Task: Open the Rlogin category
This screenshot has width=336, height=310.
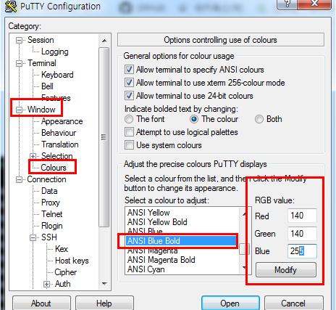Action: [52, 226]
